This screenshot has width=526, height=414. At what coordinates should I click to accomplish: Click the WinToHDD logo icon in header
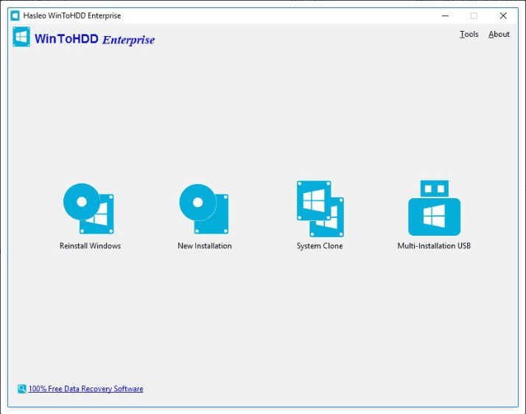(21, 37)
